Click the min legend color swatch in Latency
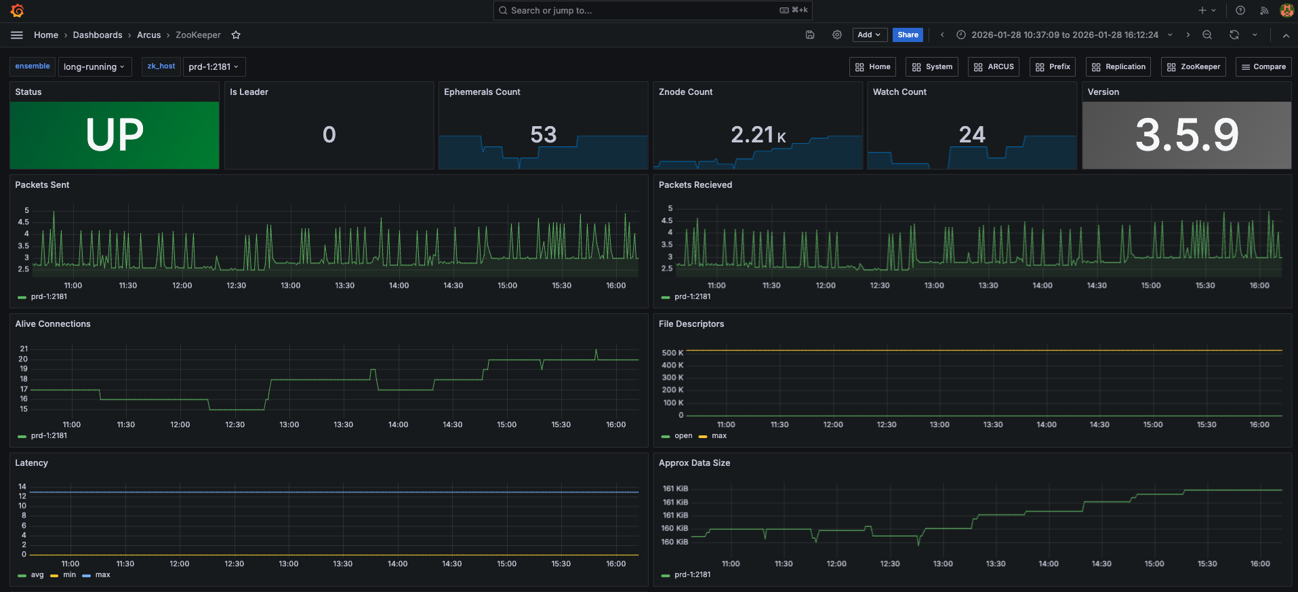The width and height of the screenshot is (1298, 592). 54,576
